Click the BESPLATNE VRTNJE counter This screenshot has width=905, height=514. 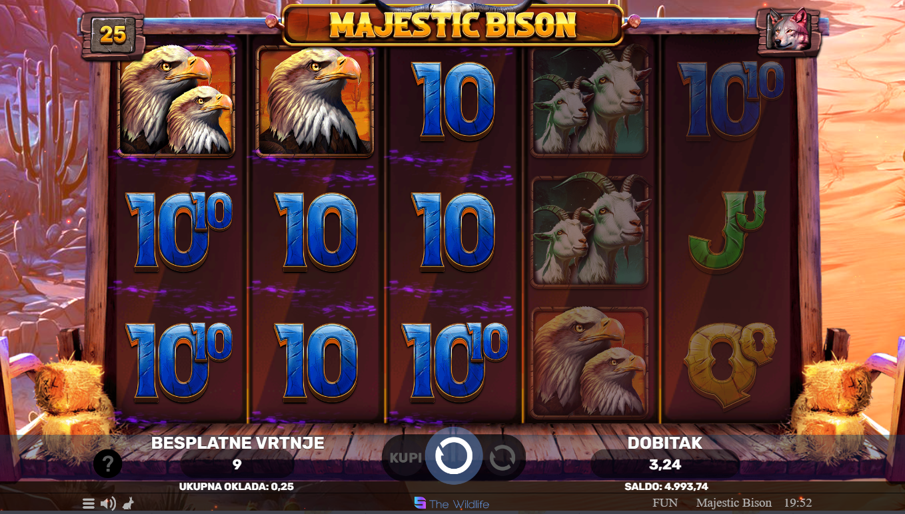(237, 454)
